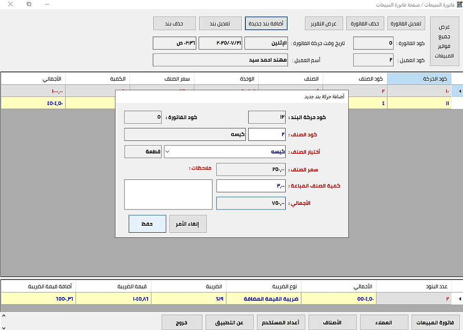Click كود الصنف column header in grid
The width and height of the screenshot is (463, 330).
[355, 79]
